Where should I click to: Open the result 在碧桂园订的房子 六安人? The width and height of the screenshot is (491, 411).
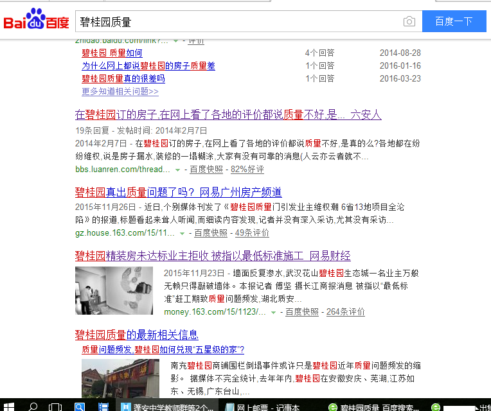click(x=228, y=114)
